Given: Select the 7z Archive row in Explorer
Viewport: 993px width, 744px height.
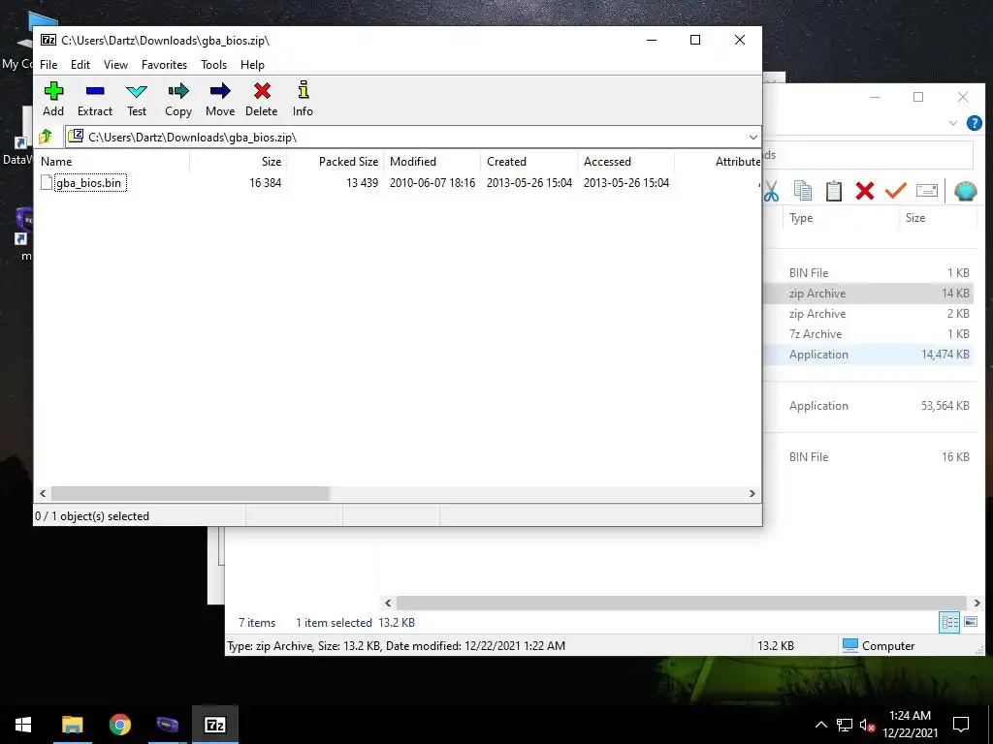Looking at the screenshot, I should 869,334.
